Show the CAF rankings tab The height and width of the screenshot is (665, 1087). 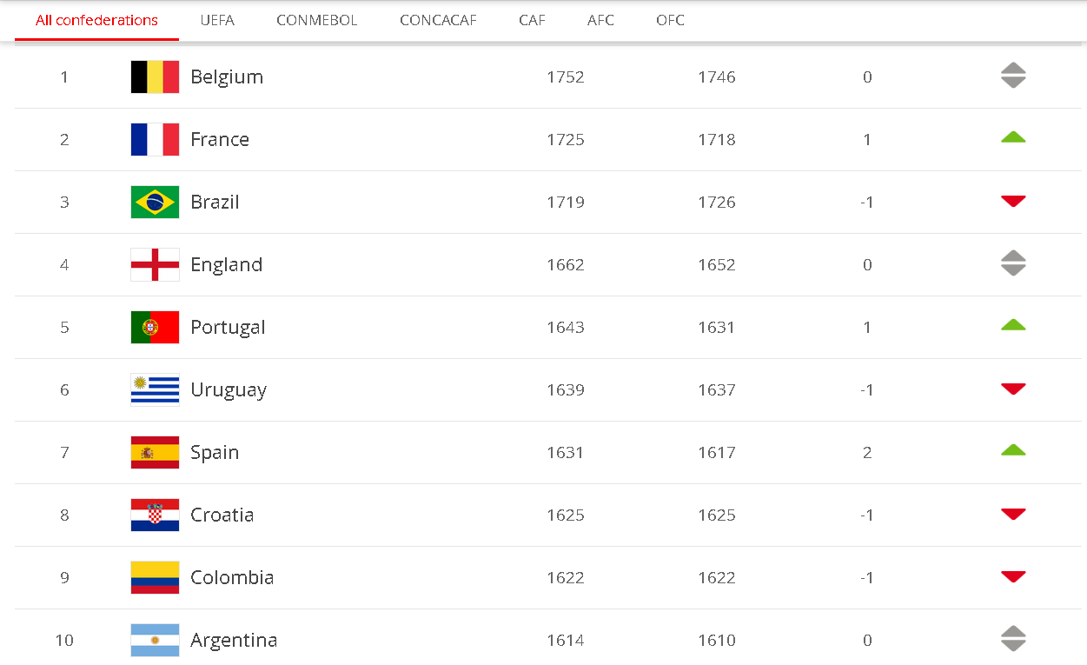[532, 20]
